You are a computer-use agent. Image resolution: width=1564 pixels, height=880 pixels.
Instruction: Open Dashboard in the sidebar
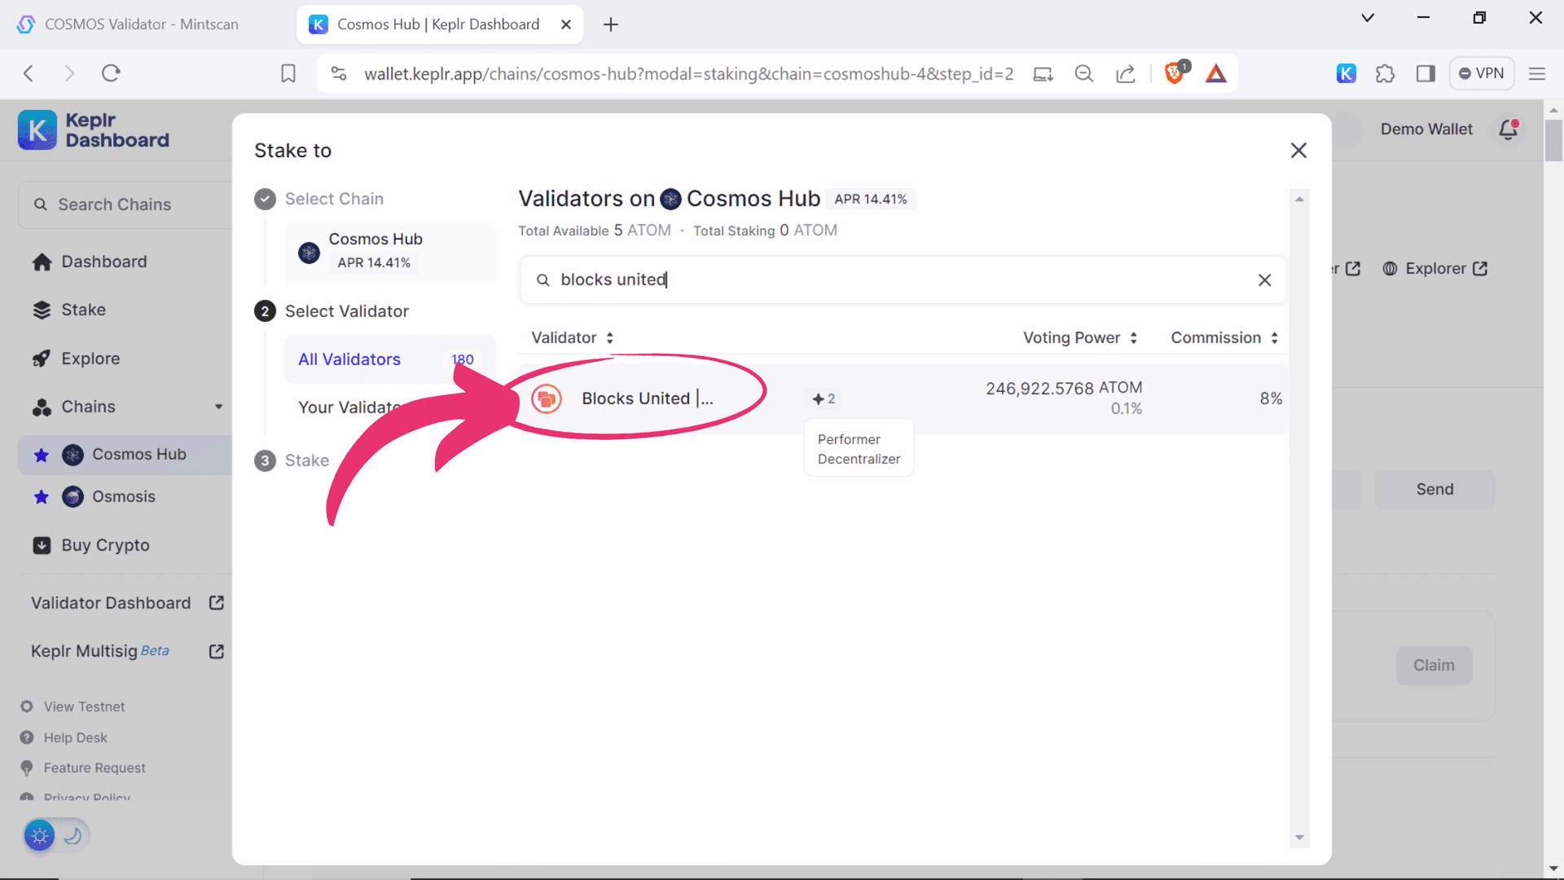pos(90,262)
